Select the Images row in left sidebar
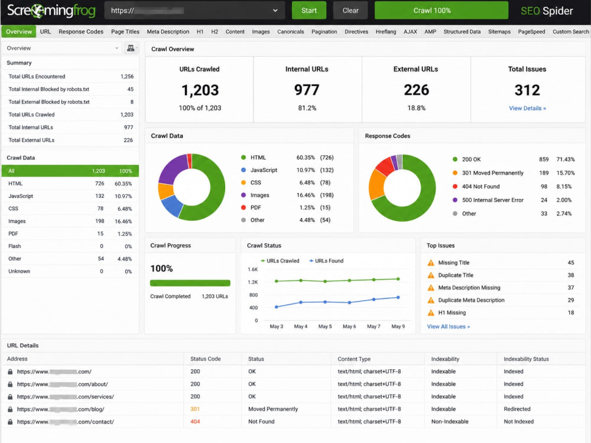This screenshot has width=591, height=443. pos(70,221)
